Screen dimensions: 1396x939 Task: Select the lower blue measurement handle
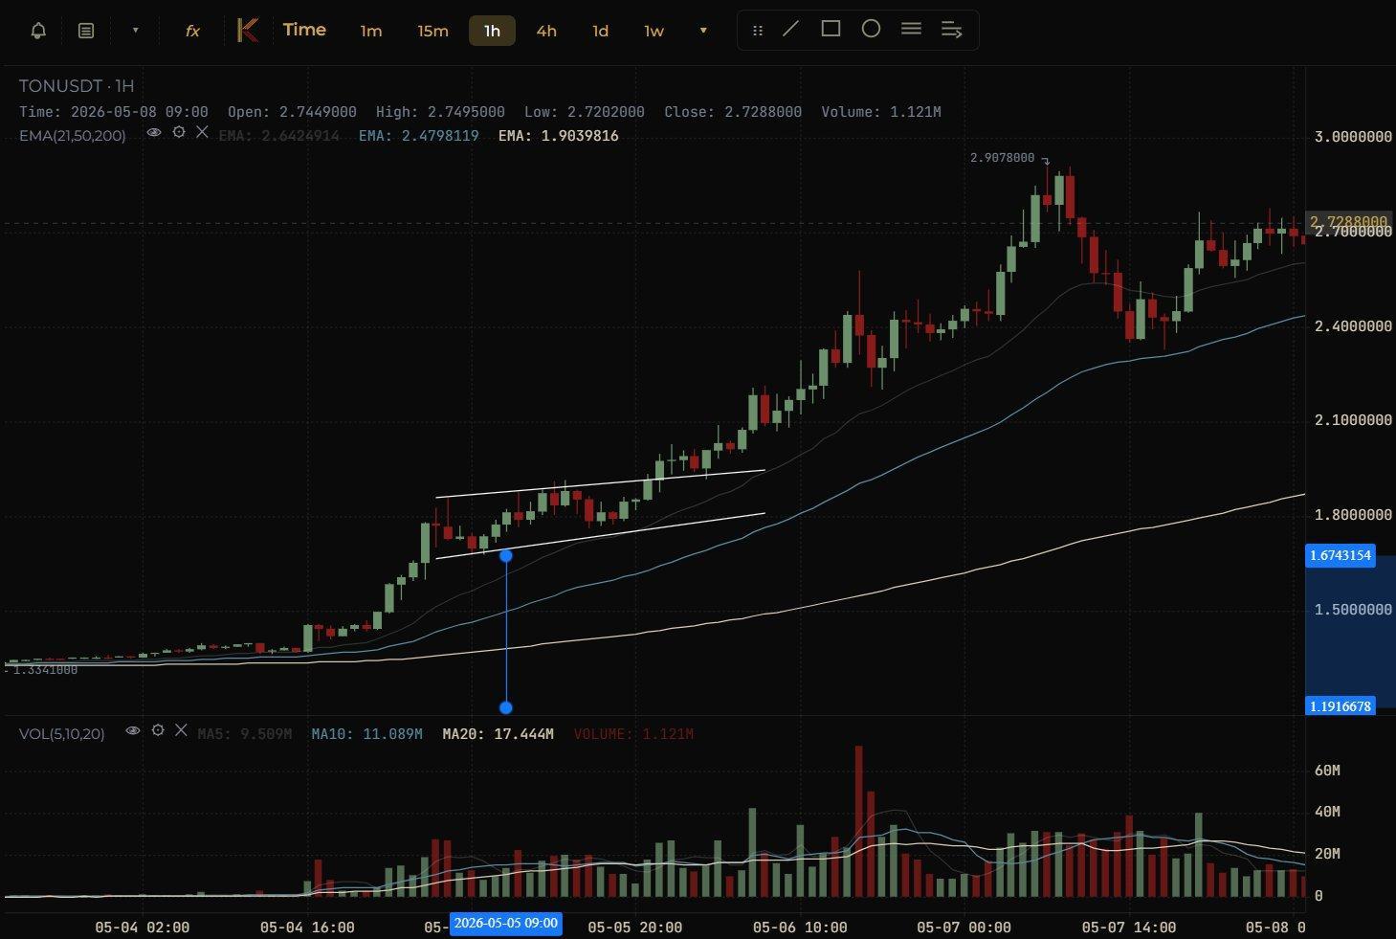click(506, 707)
